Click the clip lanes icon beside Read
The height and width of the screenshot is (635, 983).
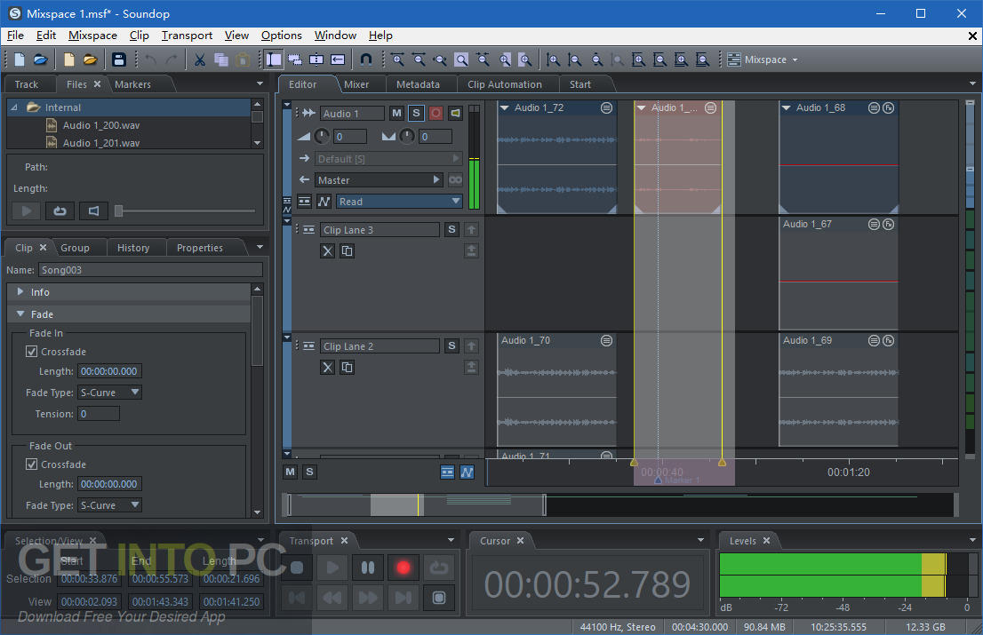pyautogui.click(x=304, y=202)
